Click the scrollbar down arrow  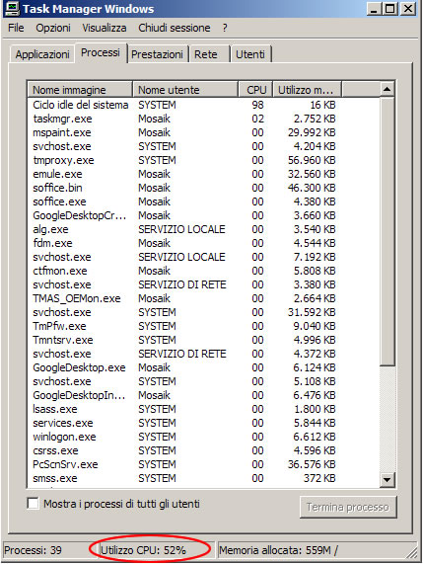[387, 479]
